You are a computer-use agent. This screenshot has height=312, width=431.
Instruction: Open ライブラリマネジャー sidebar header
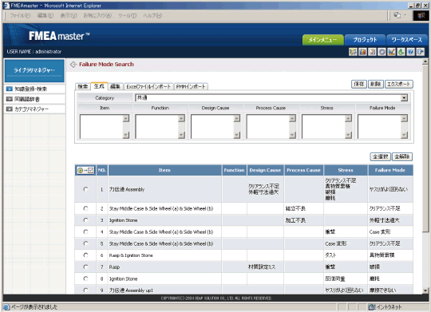pos(34,70)
